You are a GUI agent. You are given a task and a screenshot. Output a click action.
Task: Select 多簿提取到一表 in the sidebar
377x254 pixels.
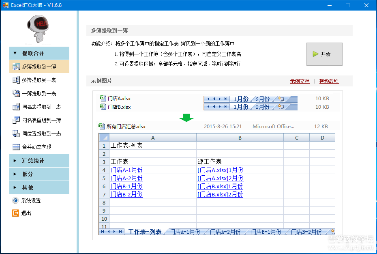point(39,80)
